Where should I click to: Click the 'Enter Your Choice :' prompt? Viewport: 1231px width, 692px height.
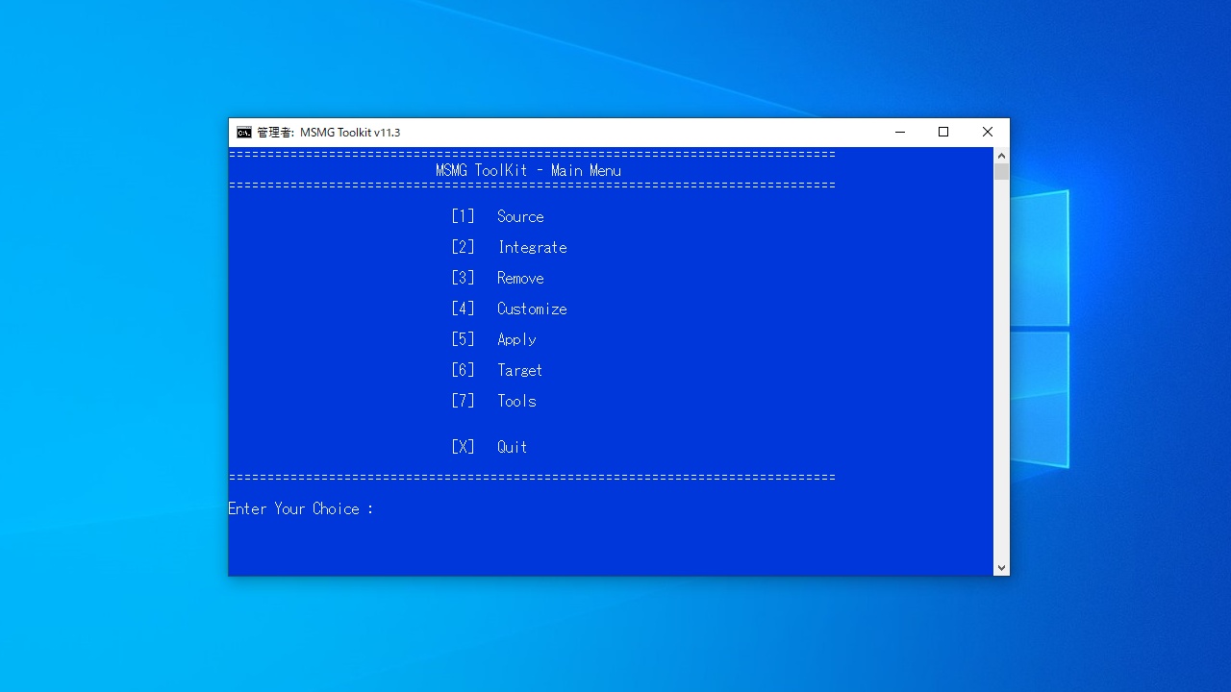click(301, 508)
